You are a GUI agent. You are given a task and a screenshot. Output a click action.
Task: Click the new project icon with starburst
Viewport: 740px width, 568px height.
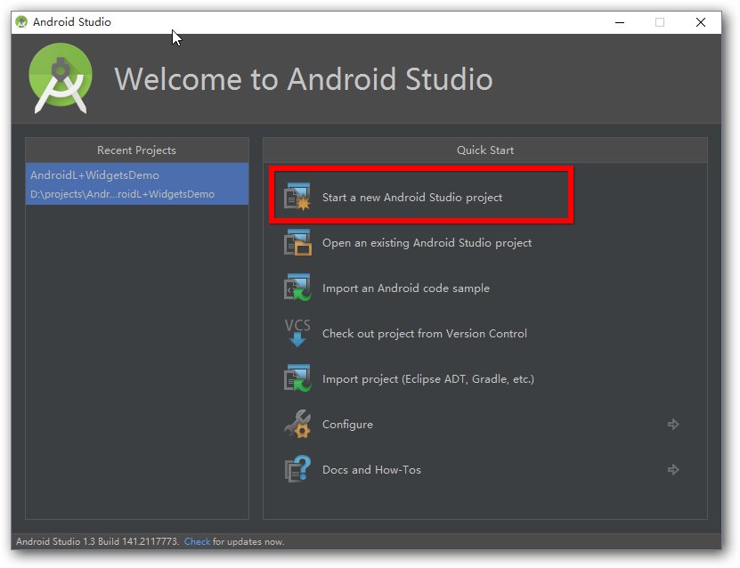tap(297, 196)
